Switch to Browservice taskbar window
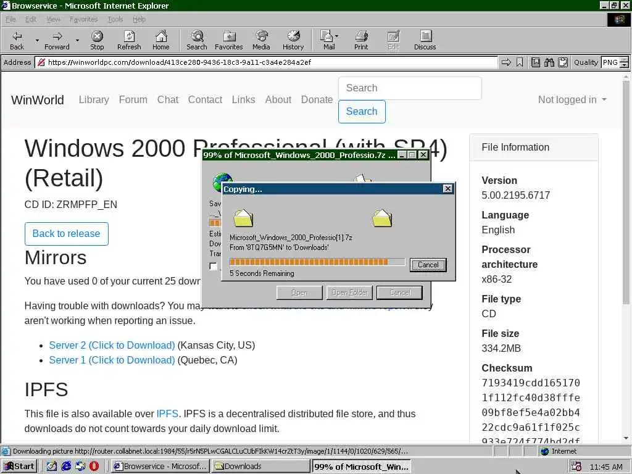Viewport: 632px width, 474px height. pos(160,467)
